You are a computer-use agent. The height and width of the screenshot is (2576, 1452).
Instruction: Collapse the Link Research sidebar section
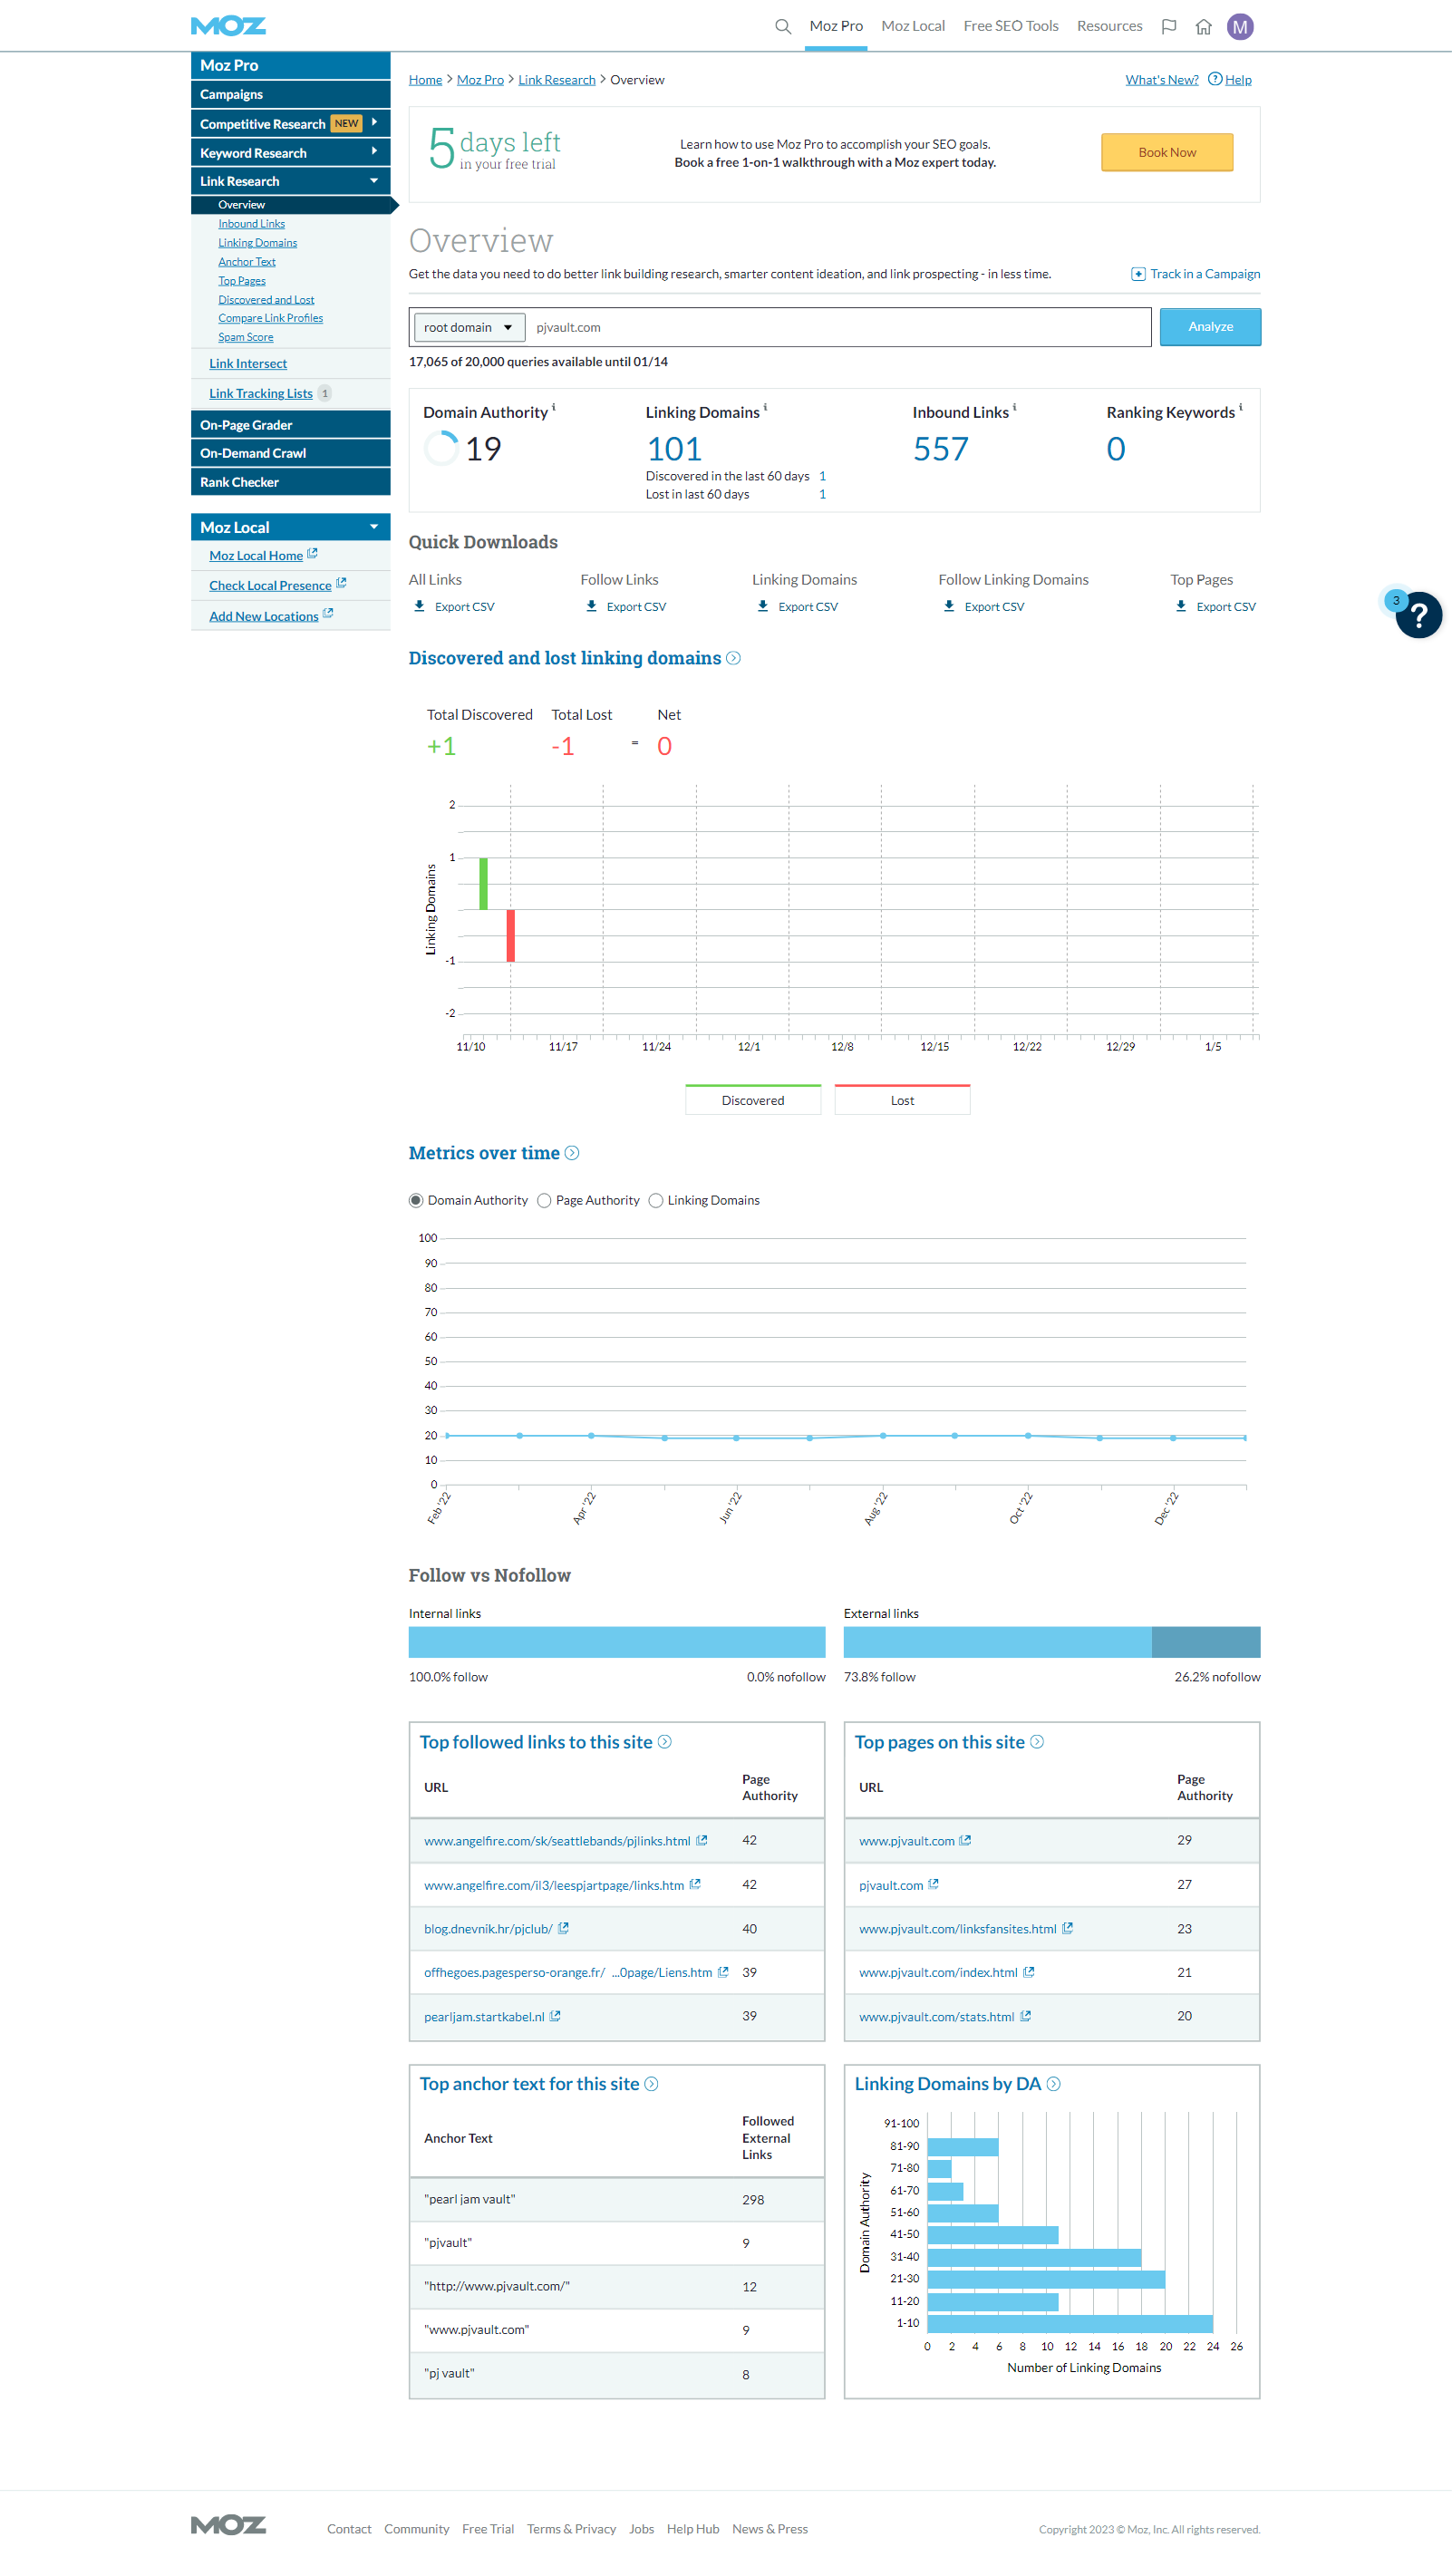click(x=374, y=181)
